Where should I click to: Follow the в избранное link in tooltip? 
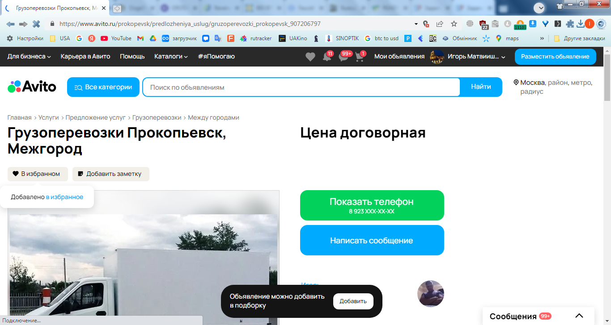click(x=64, y=197)
